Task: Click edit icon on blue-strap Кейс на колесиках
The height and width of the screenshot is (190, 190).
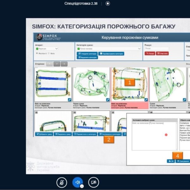Action: [70, 100]
